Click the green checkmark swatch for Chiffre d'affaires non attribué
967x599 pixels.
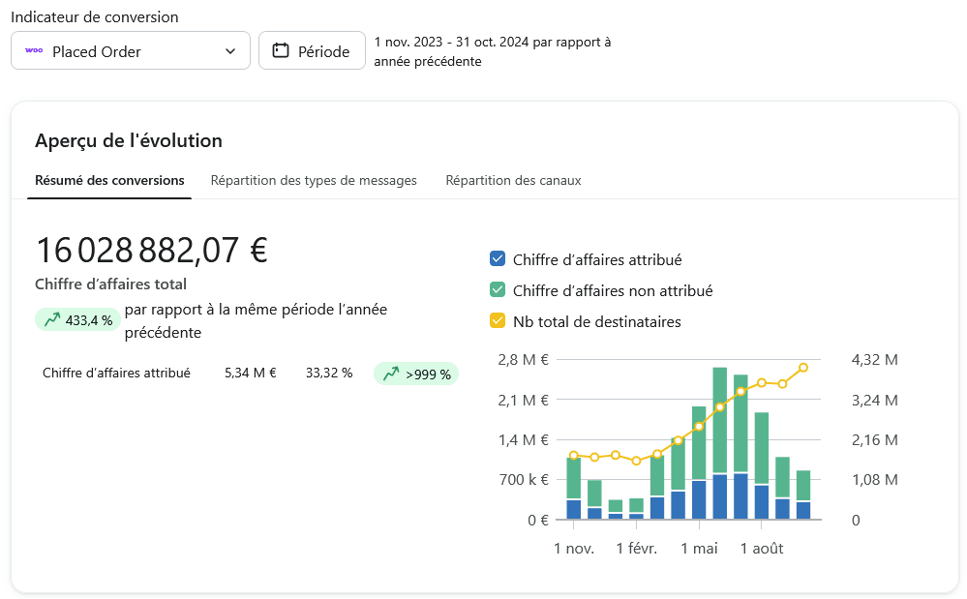[x=497, y=289]
